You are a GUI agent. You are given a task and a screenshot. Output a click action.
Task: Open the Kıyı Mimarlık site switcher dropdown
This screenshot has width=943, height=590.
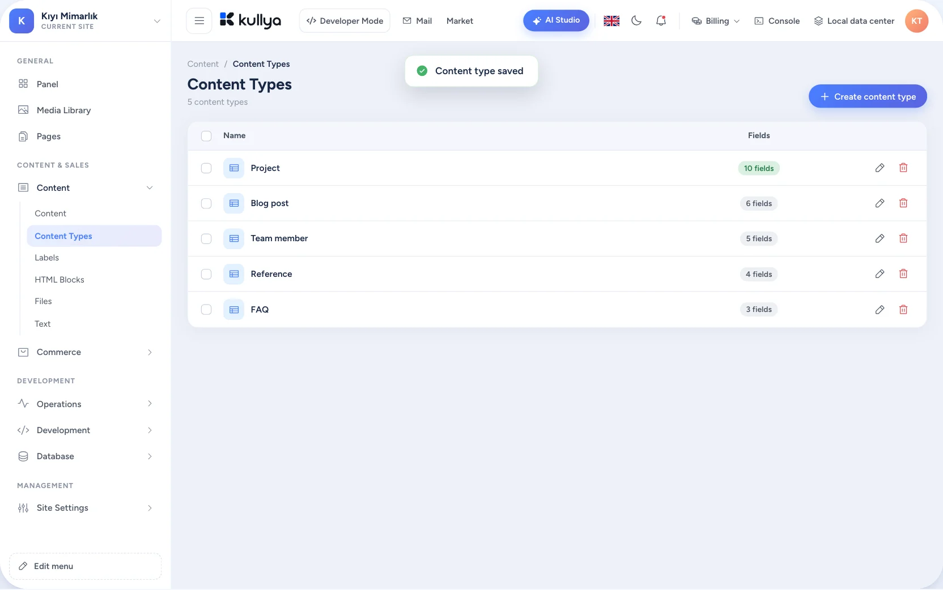pyautogui.click(x=85, y=21)
